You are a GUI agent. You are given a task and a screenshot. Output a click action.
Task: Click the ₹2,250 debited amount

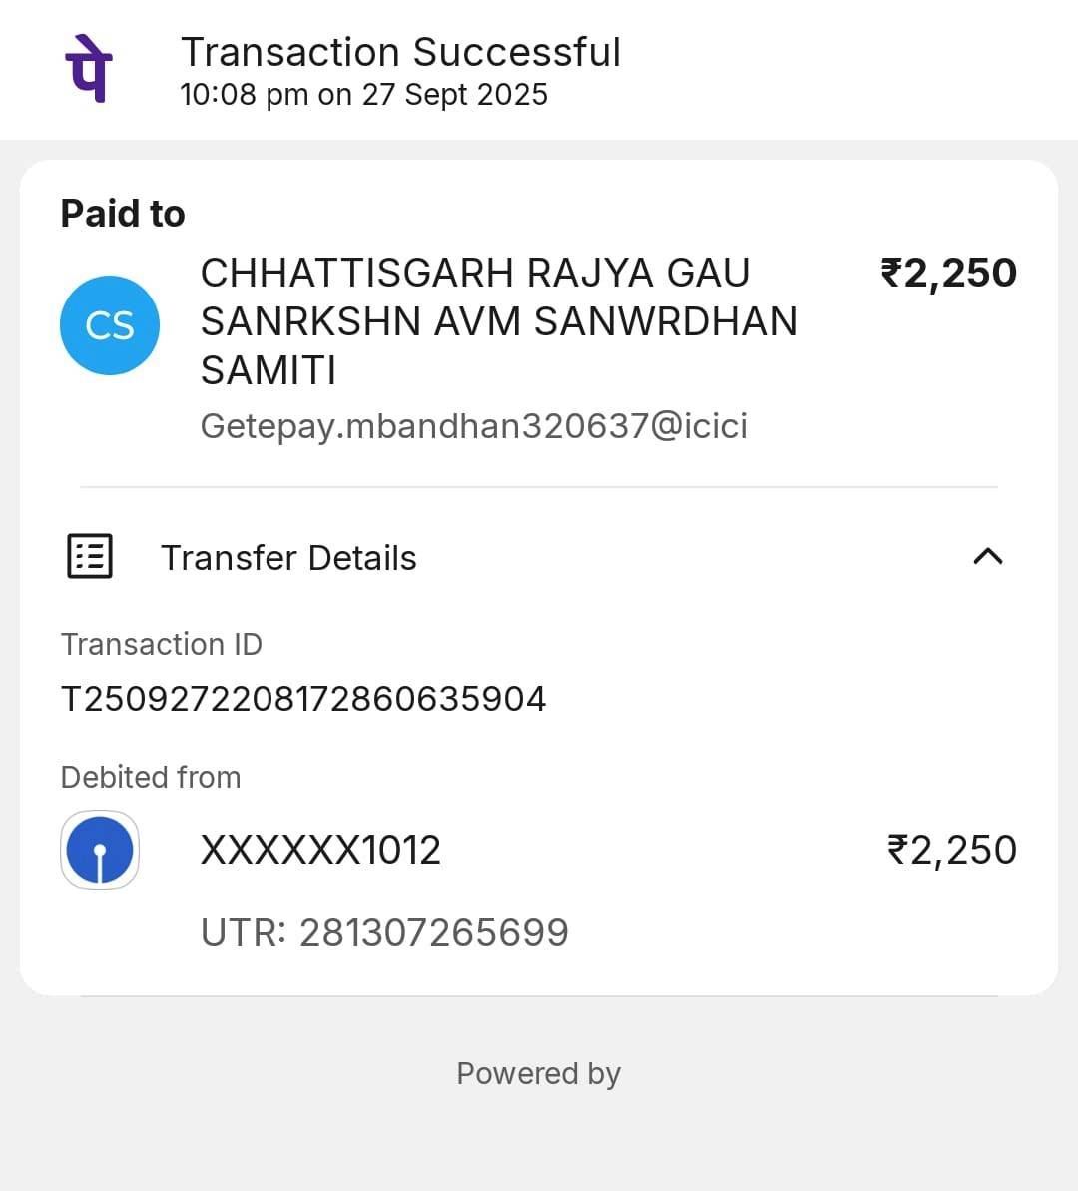(951, 850)
